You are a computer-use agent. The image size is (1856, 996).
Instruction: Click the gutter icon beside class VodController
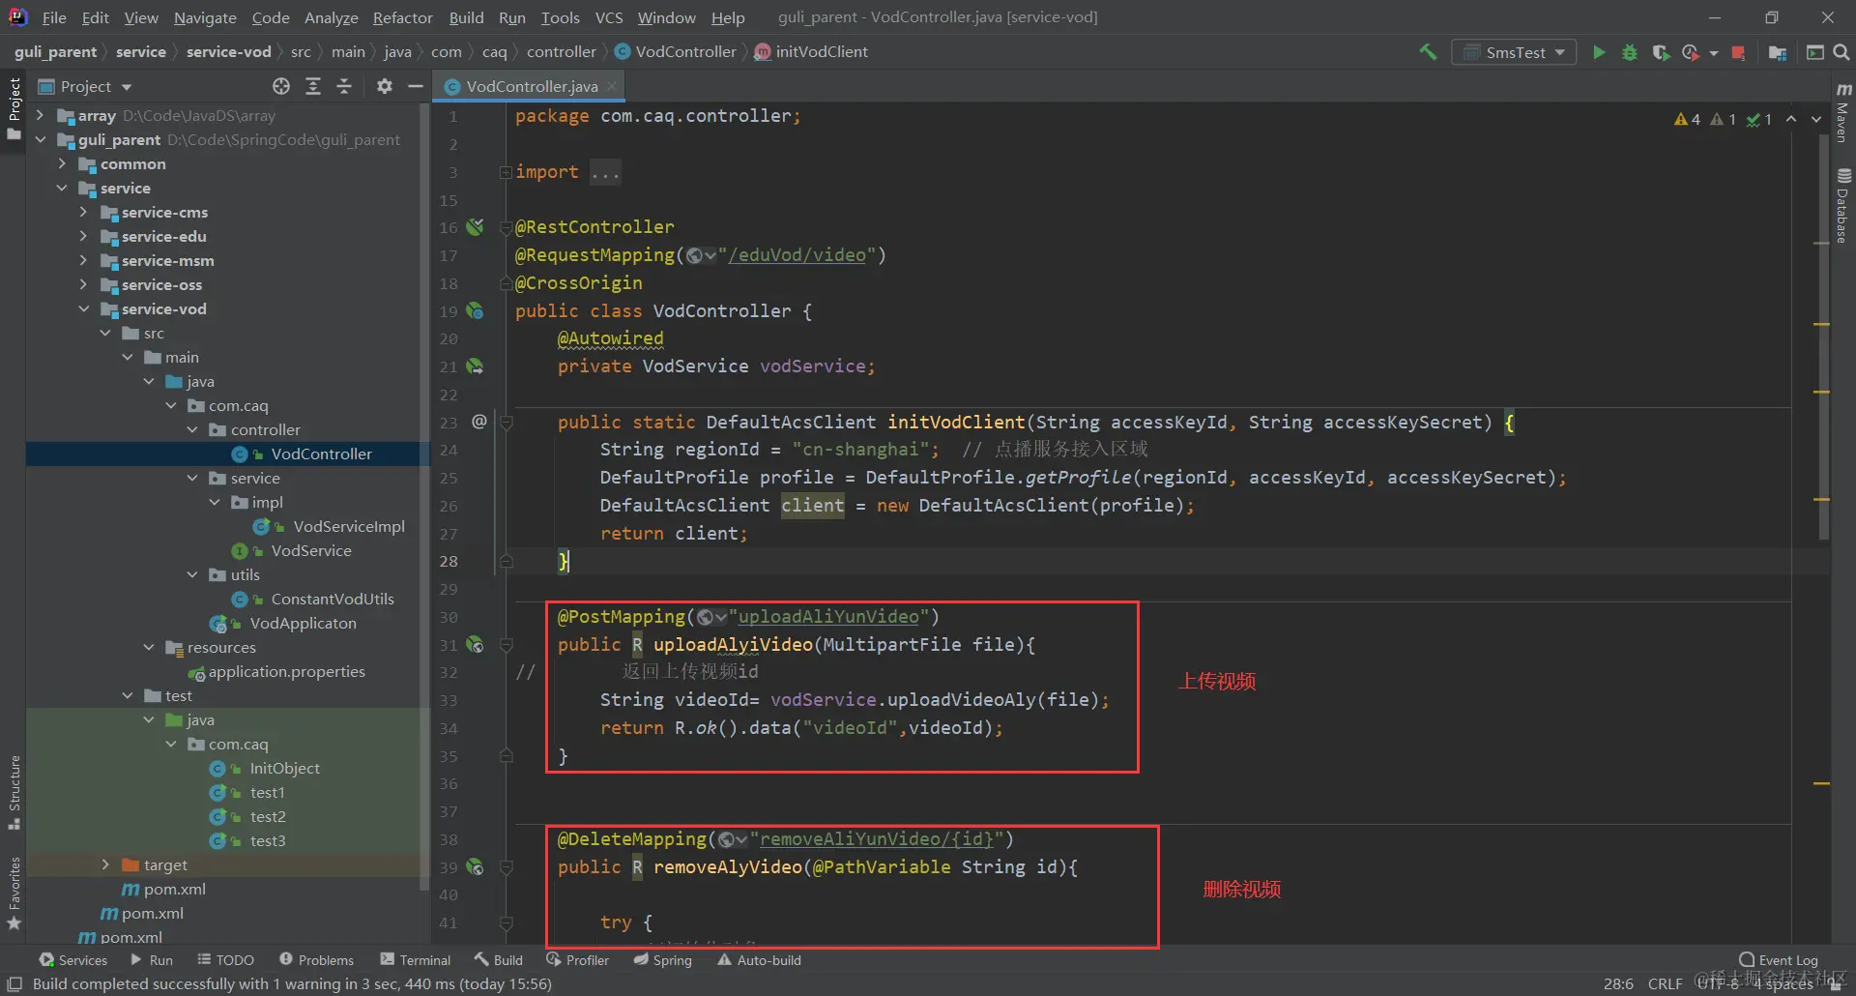coord(475,311)
